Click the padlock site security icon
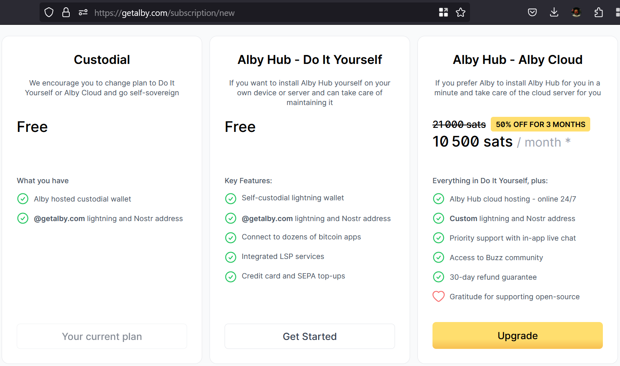The width and height of the screenshot is (620, 366). coord(66,13)
